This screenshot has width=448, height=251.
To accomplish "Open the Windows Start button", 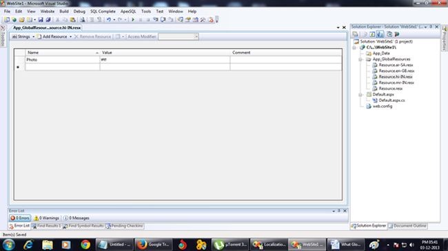I will [x=8, y=245].
